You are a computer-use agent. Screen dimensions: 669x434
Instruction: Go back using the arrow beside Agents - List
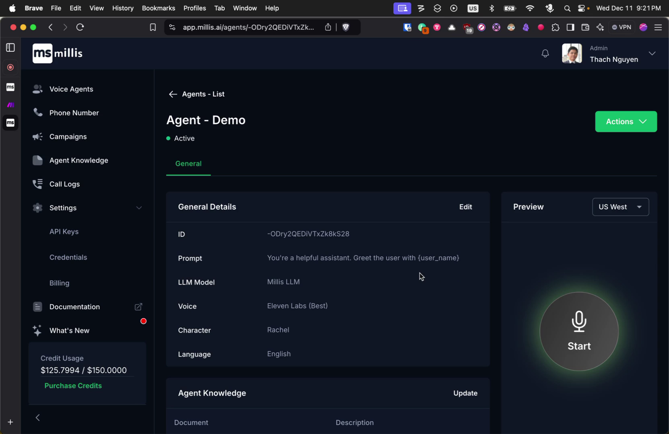pyautogui.click(x=172, y=94)
